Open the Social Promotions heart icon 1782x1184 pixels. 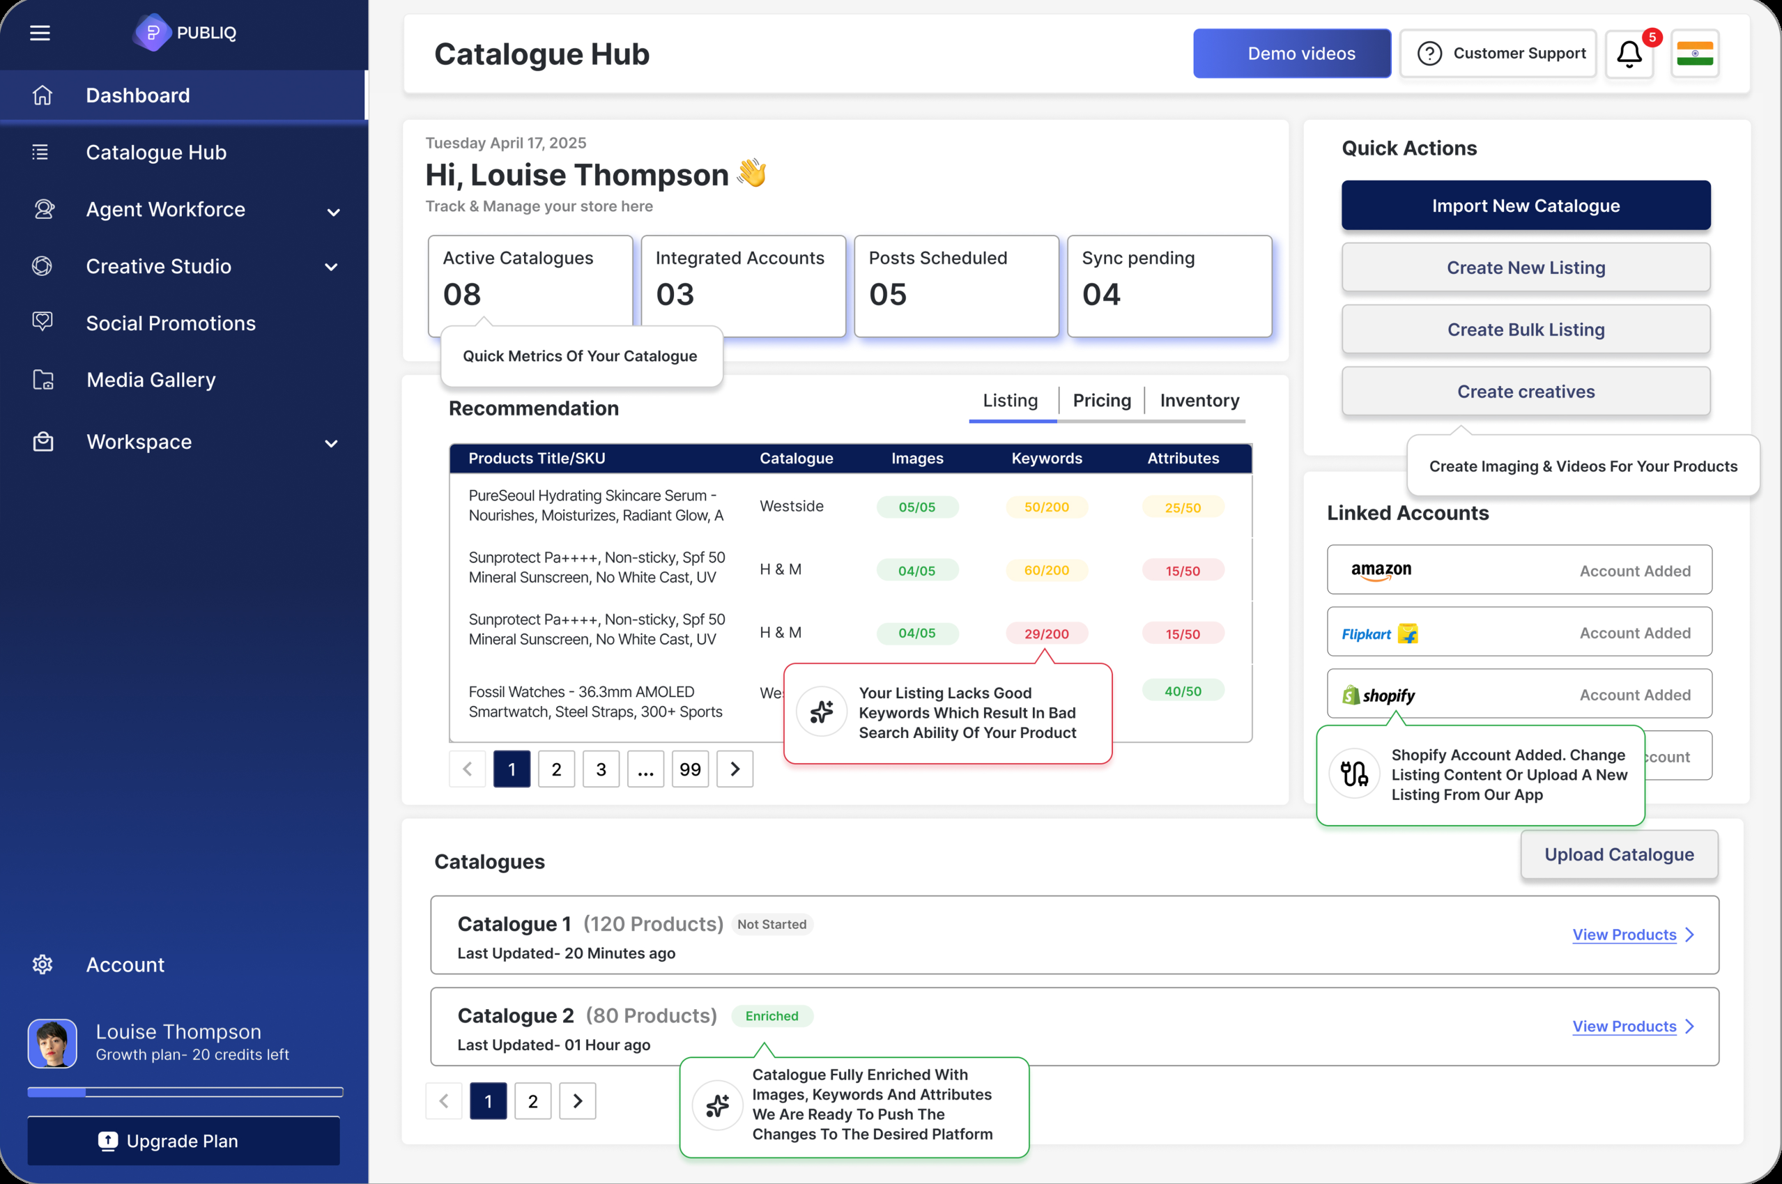(x=43, y=323)
